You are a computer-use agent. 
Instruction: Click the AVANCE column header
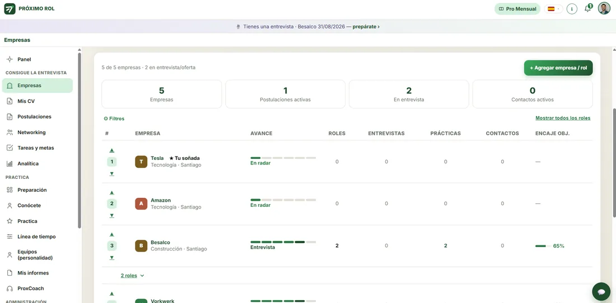262,133
